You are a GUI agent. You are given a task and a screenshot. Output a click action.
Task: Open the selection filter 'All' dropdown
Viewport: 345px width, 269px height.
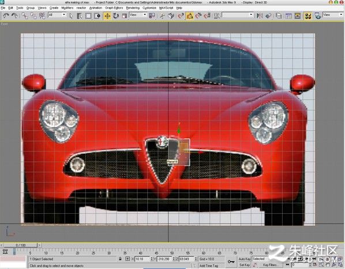click(x=57, y=15)
